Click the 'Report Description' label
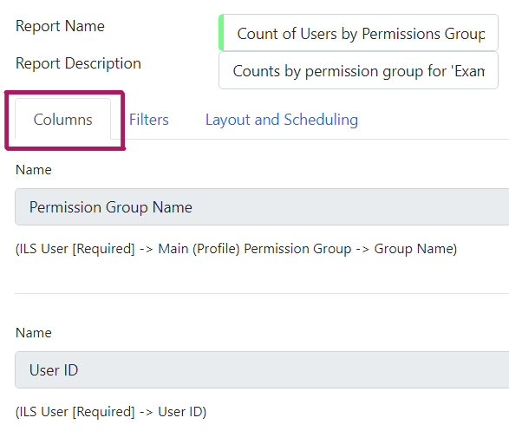 coord(78,63)
